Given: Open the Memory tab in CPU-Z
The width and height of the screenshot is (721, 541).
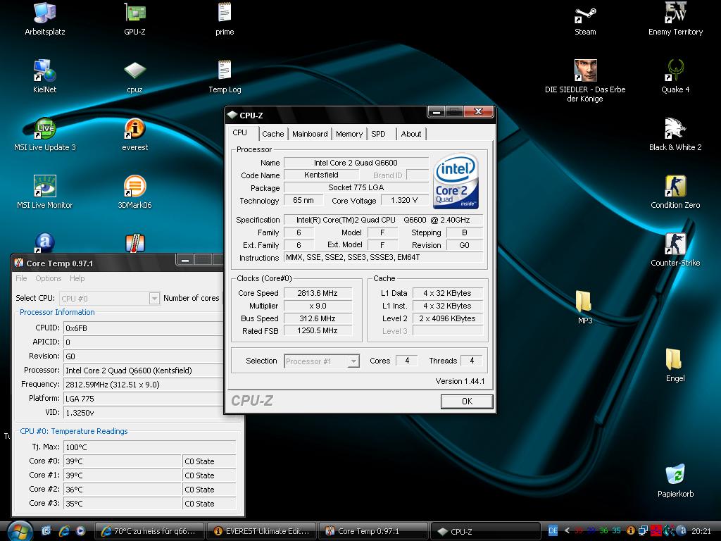Looking at the screenshot, I should [349, 134].
